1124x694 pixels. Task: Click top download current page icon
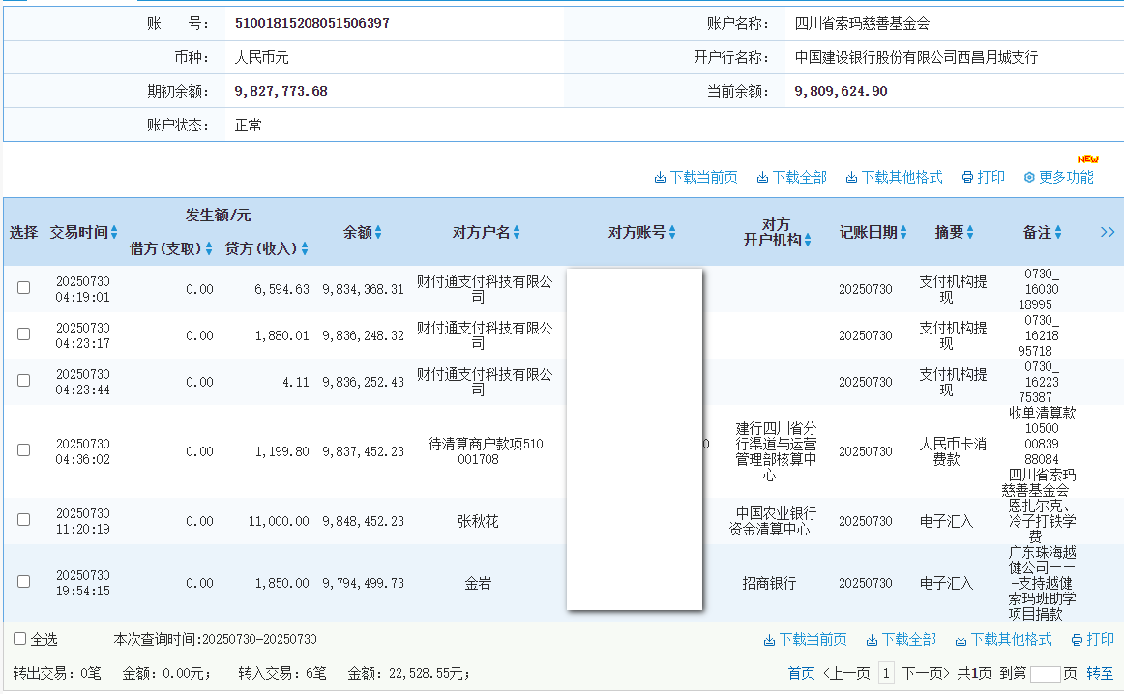tap(660, 178)
